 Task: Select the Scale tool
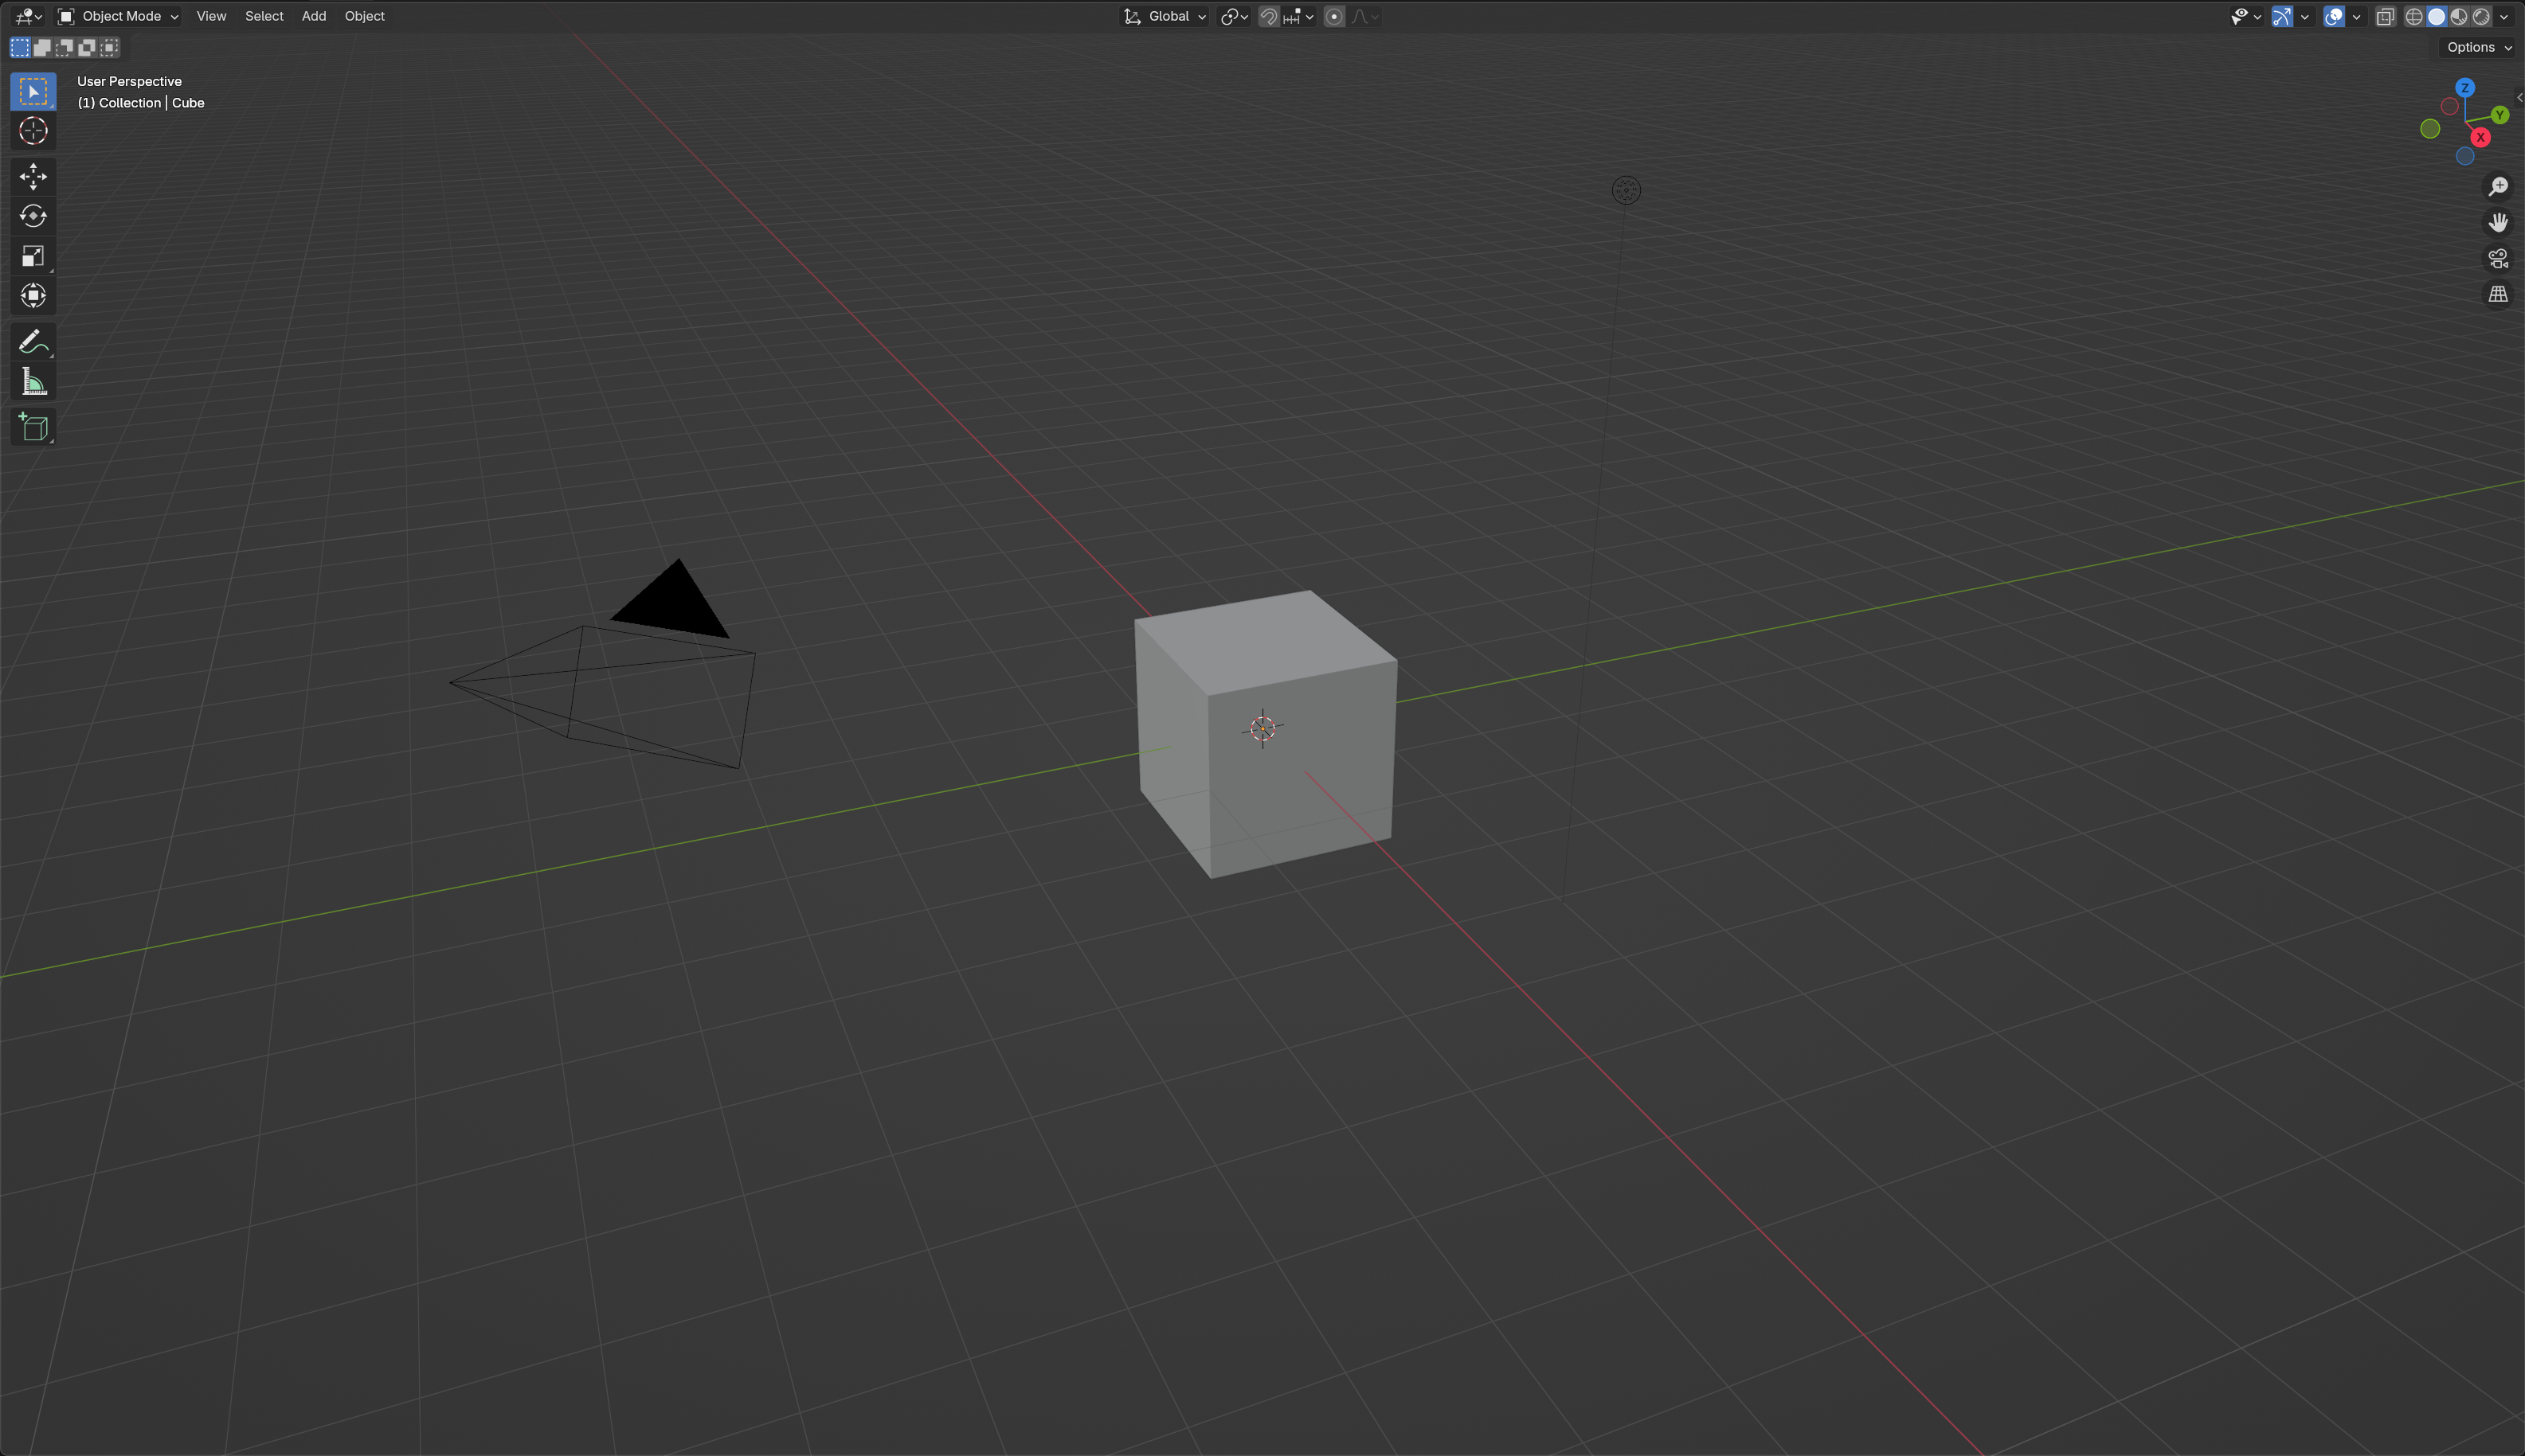coord(33,256)
